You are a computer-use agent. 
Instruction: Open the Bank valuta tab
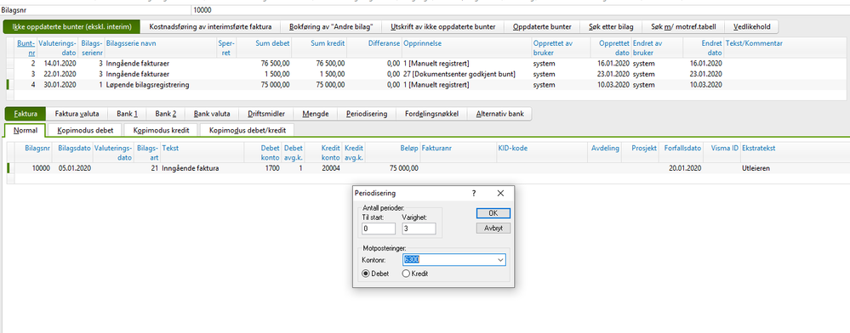(212, 114)
